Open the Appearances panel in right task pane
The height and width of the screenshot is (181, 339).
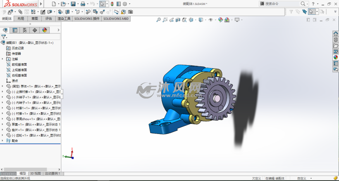(336, 57)
